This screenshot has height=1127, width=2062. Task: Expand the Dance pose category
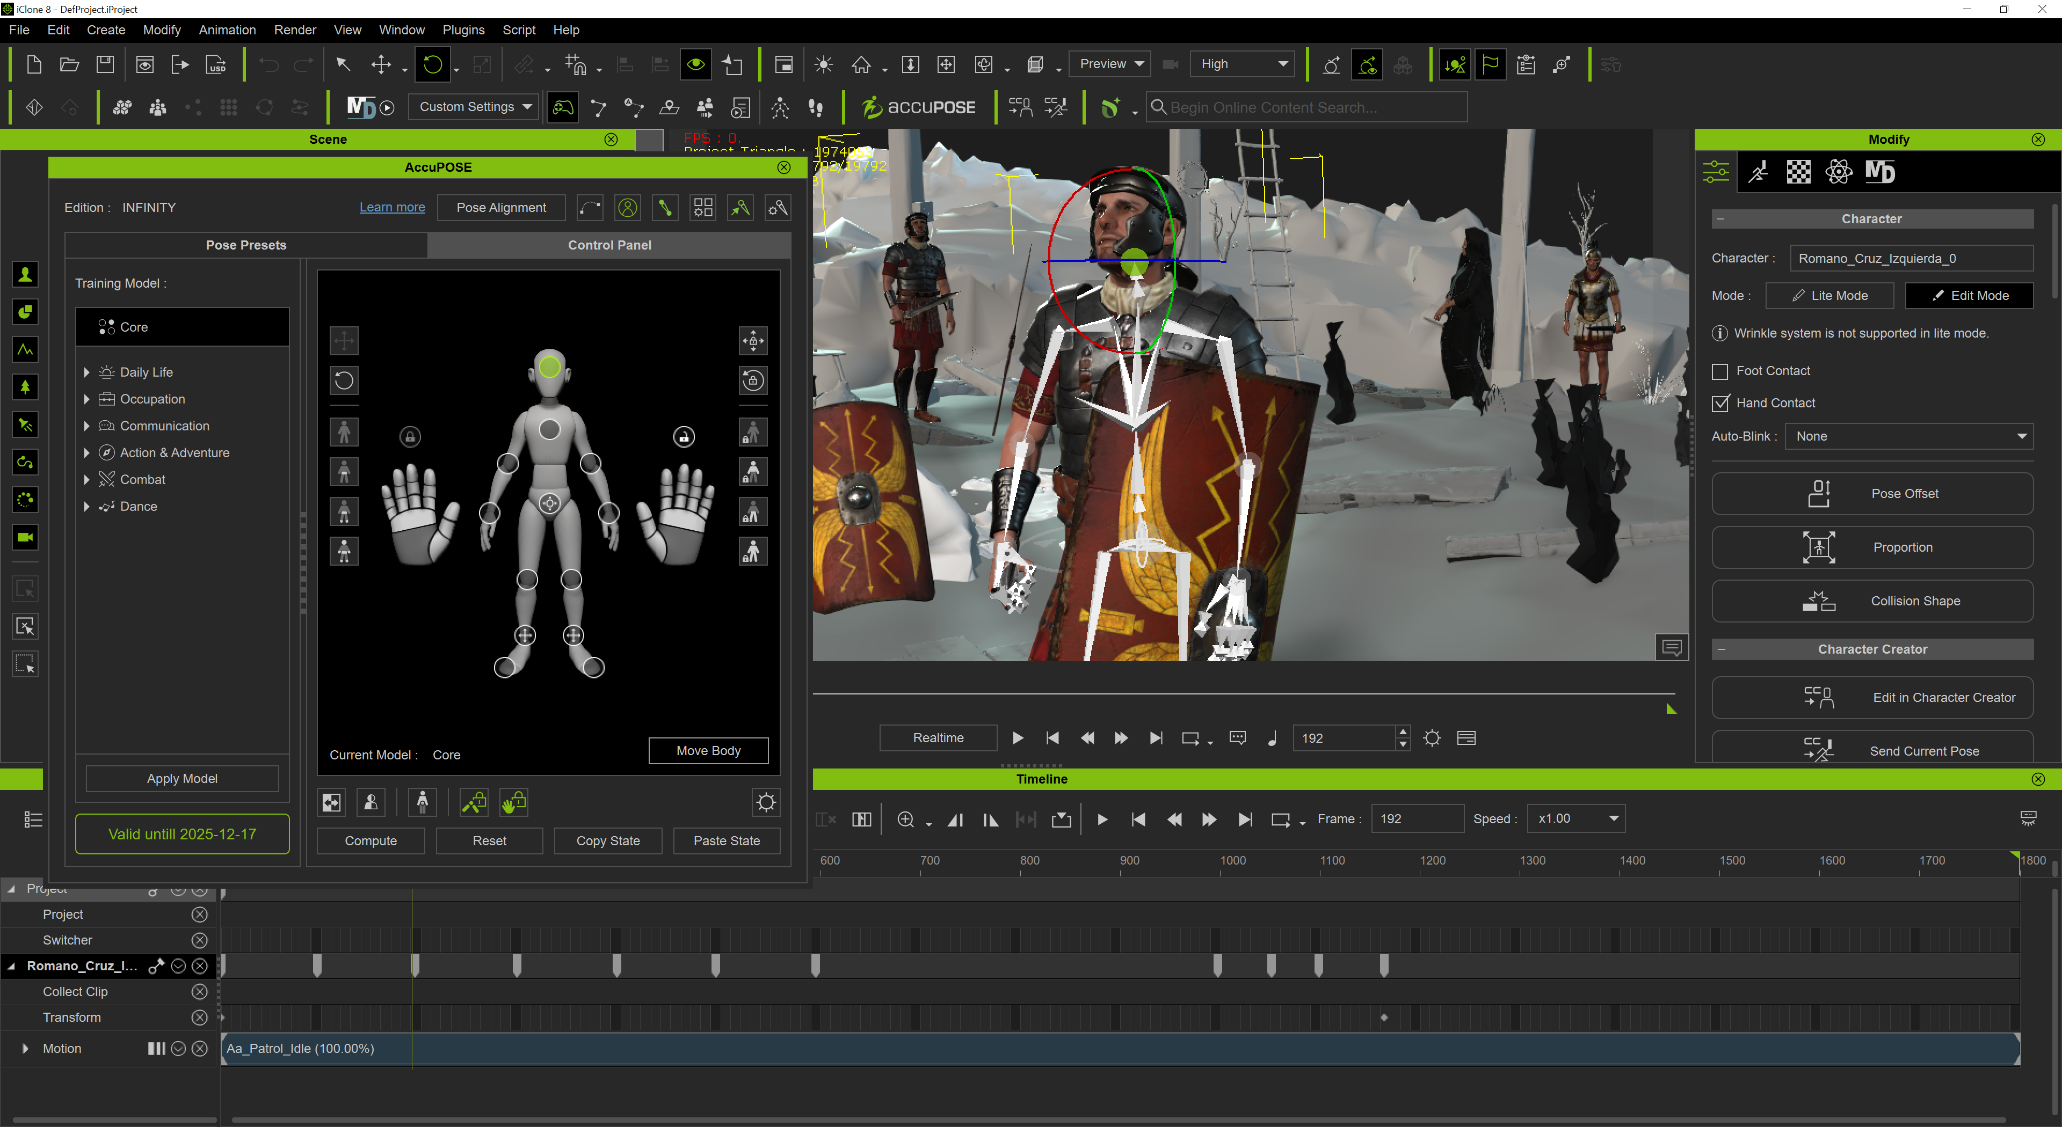coord(86,506)
